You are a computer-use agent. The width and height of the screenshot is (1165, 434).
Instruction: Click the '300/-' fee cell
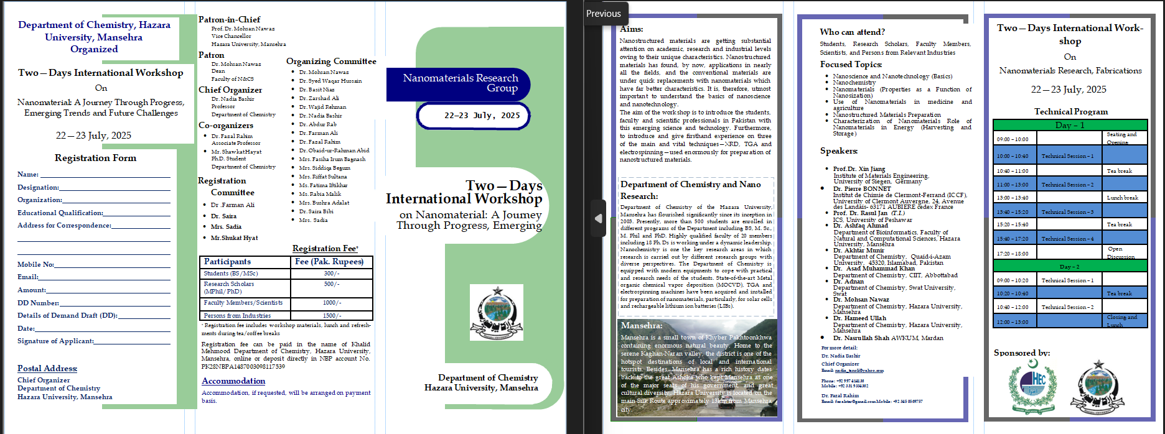tap(332, 274)
